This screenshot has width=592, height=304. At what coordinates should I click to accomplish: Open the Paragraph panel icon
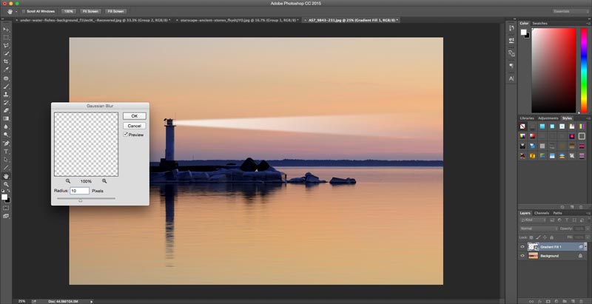(511, 66)
